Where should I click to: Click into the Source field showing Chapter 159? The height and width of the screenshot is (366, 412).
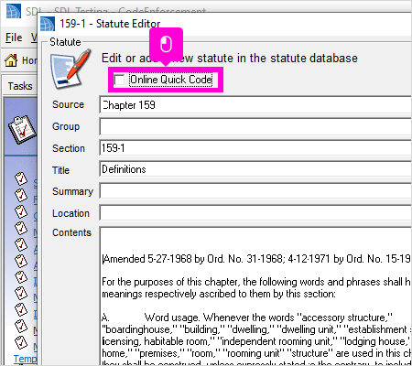point(255,105)
